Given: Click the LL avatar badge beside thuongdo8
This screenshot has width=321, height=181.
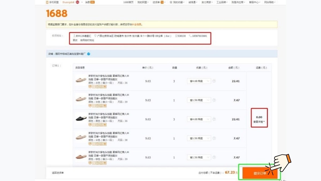Looking at the screenshot, I should 77,2.
